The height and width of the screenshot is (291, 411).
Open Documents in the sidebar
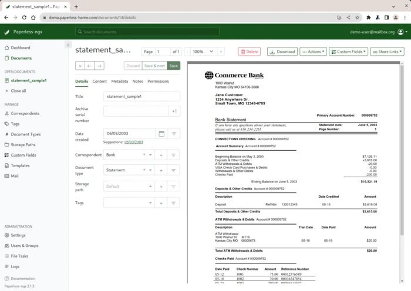point(18,58)
